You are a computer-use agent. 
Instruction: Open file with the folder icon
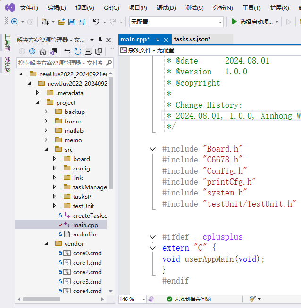click(x=61, y=22)
